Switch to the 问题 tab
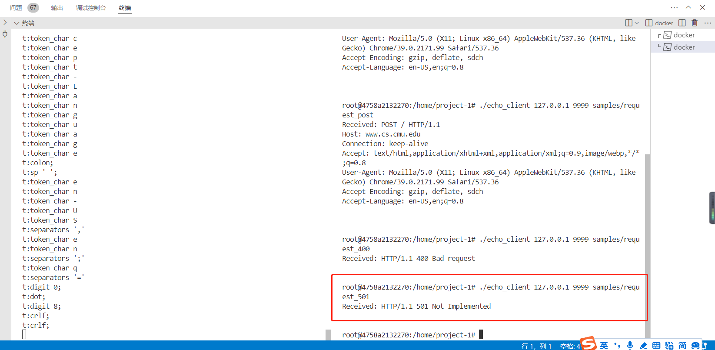This screenshot has height=350, width=715. coord(16,8)
